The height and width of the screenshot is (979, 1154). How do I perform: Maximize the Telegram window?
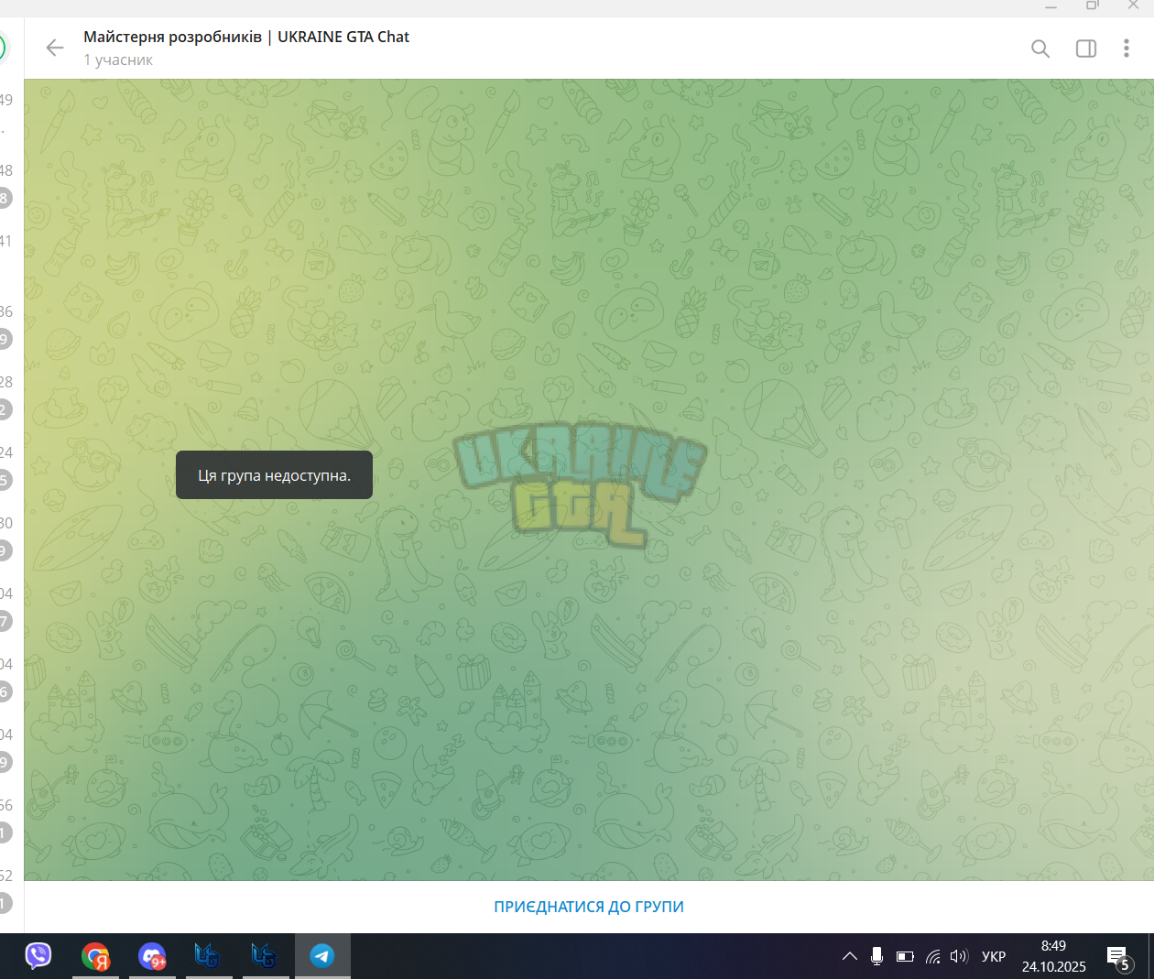pos(1092,5)
